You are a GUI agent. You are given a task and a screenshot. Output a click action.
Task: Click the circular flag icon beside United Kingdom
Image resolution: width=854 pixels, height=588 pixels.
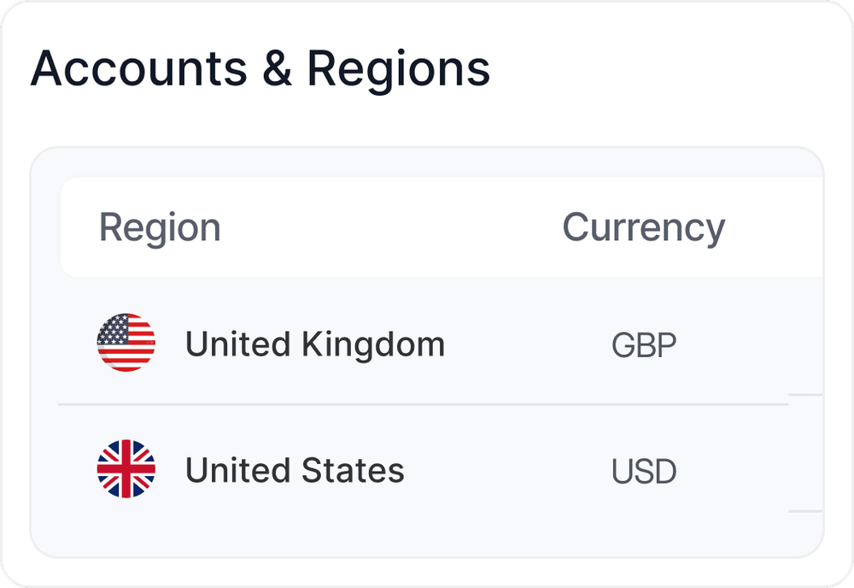coord(126,344)
